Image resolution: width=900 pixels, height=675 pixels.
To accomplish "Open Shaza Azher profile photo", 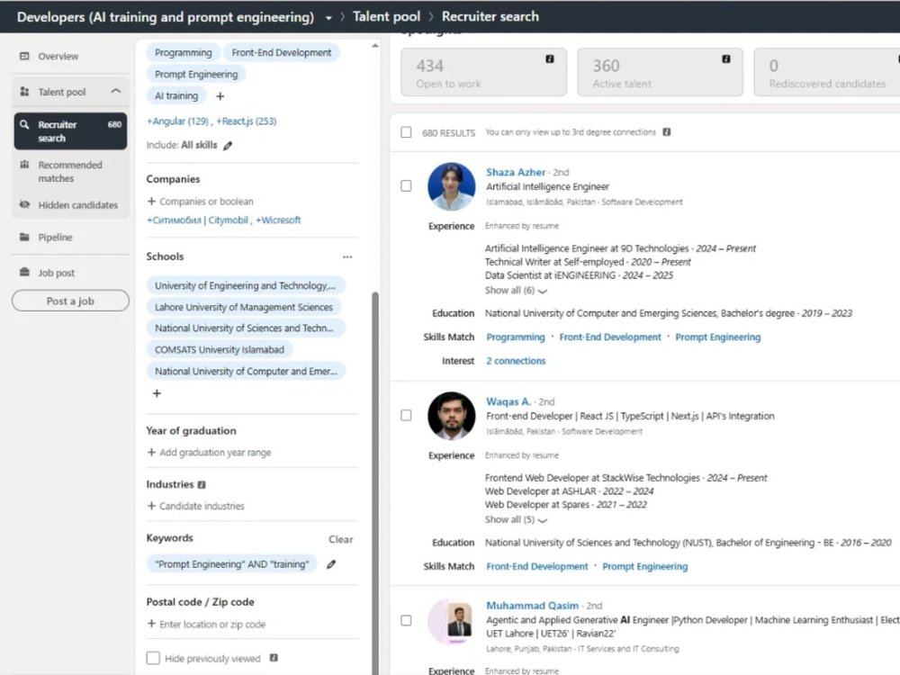I will [452, 186].
